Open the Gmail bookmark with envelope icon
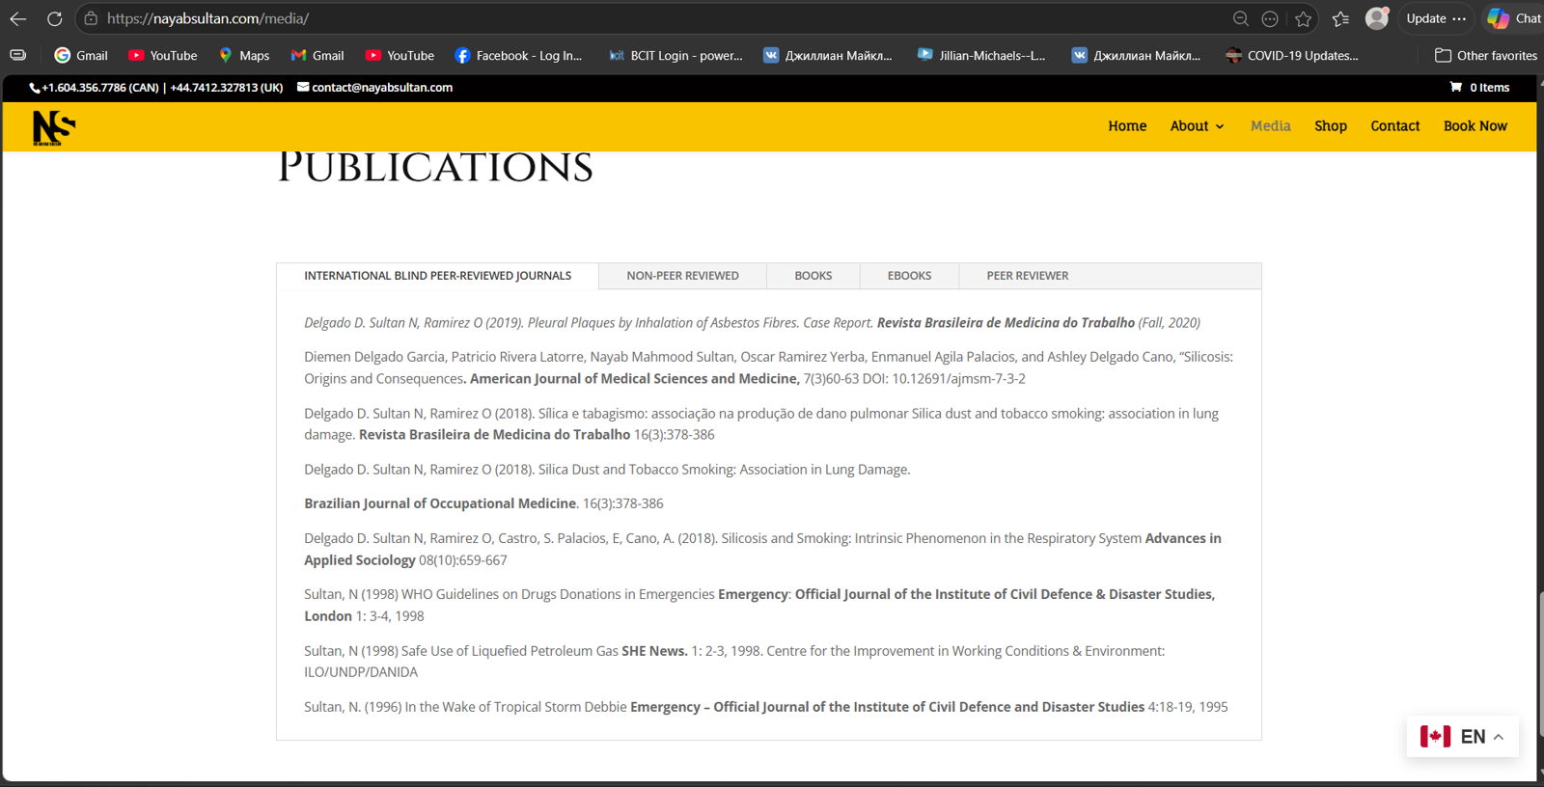1544x787 pixels. 317,55
